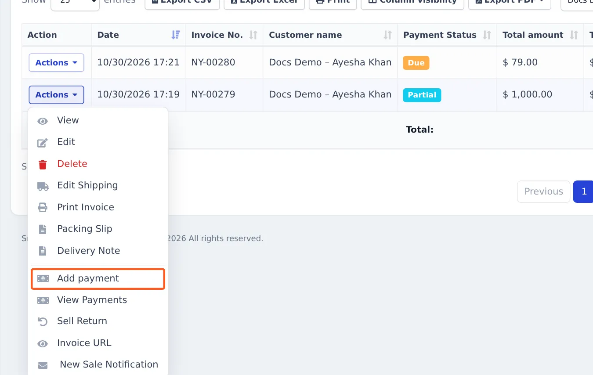The height and width of the screenshot is (375, 593).
Task: Click the Customer name sort arrows
Action: 387,35
